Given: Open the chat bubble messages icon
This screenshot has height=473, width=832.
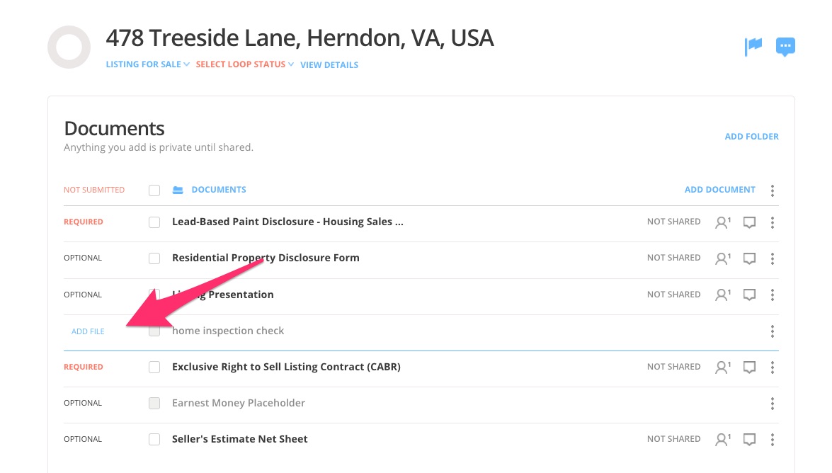Looking at the screenshot, I should pyautogui.click(x=785, y=47).
